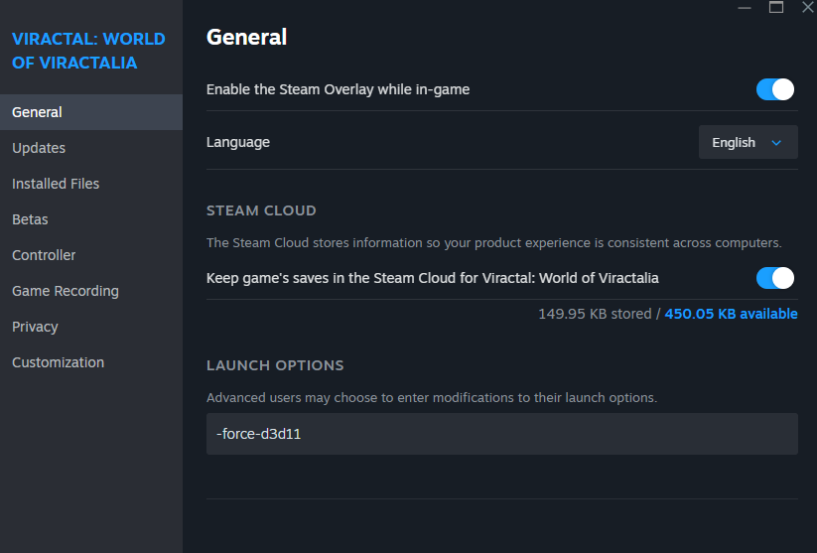The width and height of the screenshot is (817, 553).
Task: Maximize the properties window
Action: coord(776,7)
